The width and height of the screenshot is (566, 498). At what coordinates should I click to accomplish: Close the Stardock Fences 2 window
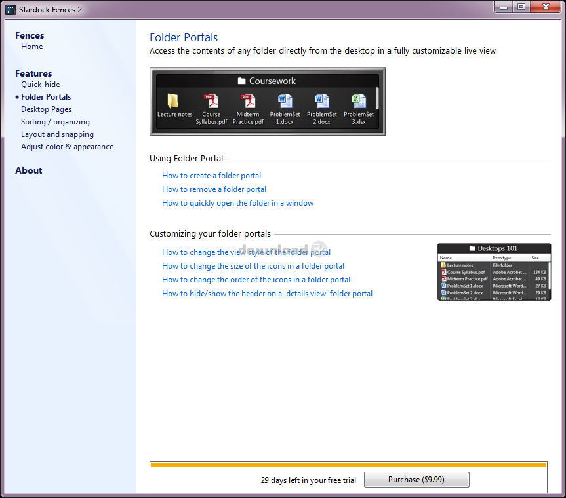click(x=546, y=7)
